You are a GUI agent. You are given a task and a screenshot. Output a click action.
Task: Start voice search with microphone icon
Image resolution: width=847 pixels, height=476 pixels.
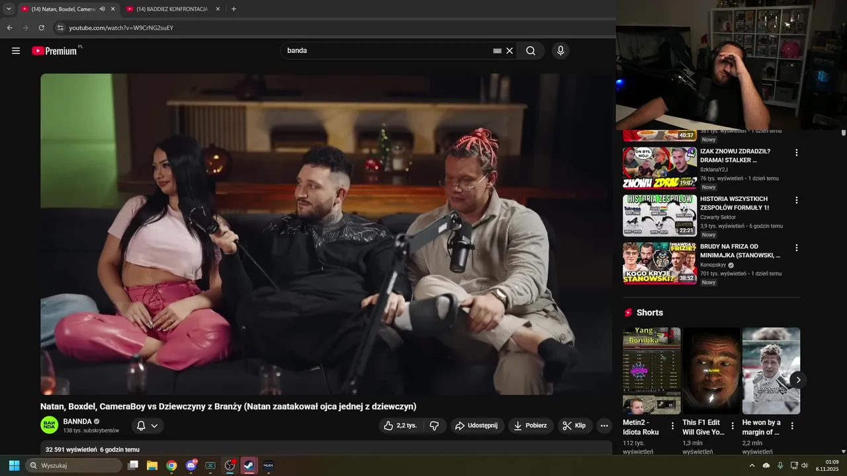click(560, 51)
